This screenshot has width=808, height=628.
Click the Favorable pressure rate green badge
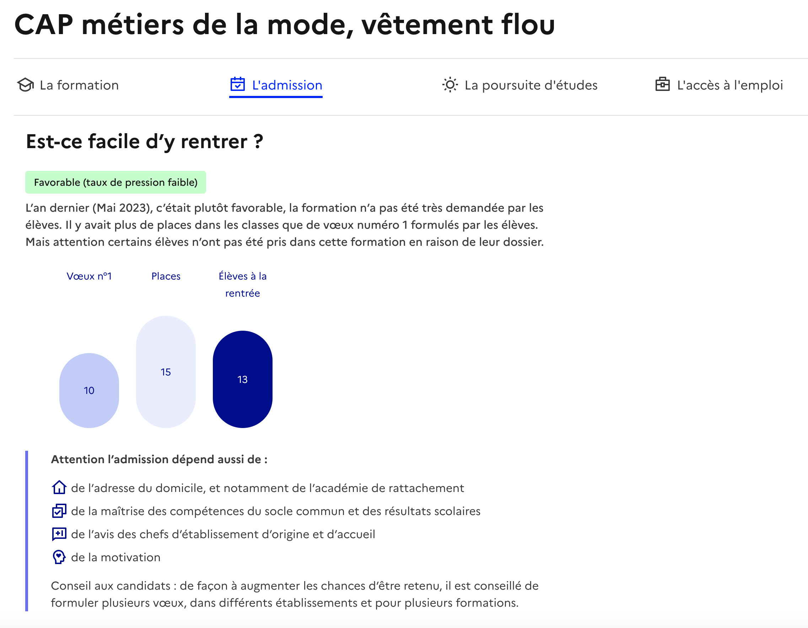point(115,182)
